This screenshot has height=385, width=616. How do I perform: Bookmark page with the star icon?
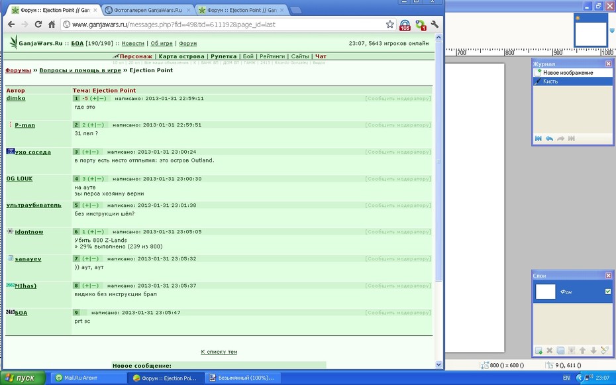pyautogui.click(x=389, y=25)
